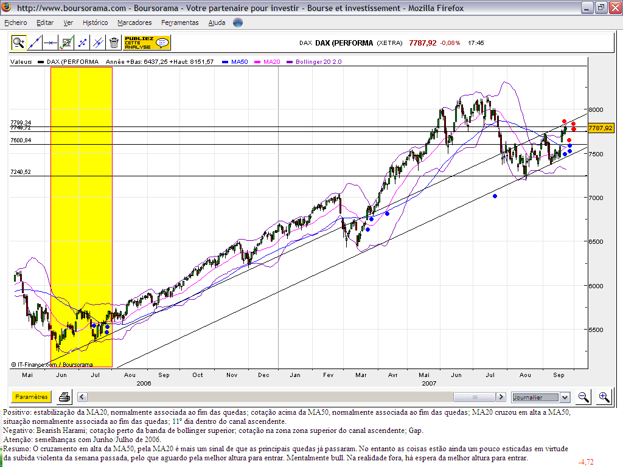This screenshot has height=467, width=623.
Task: Click the left arrow of chart scrollbar
Action: click(x=82, y=396)
